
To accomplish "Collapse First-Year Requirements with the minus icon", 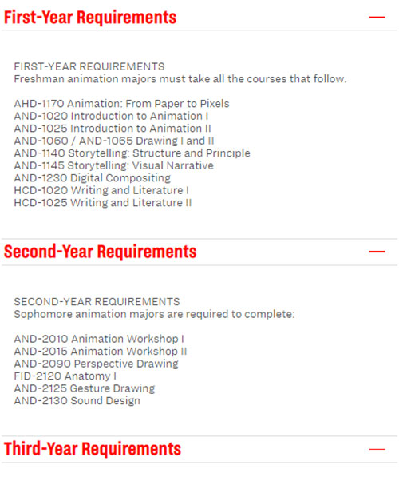I will tap(377, 18).
